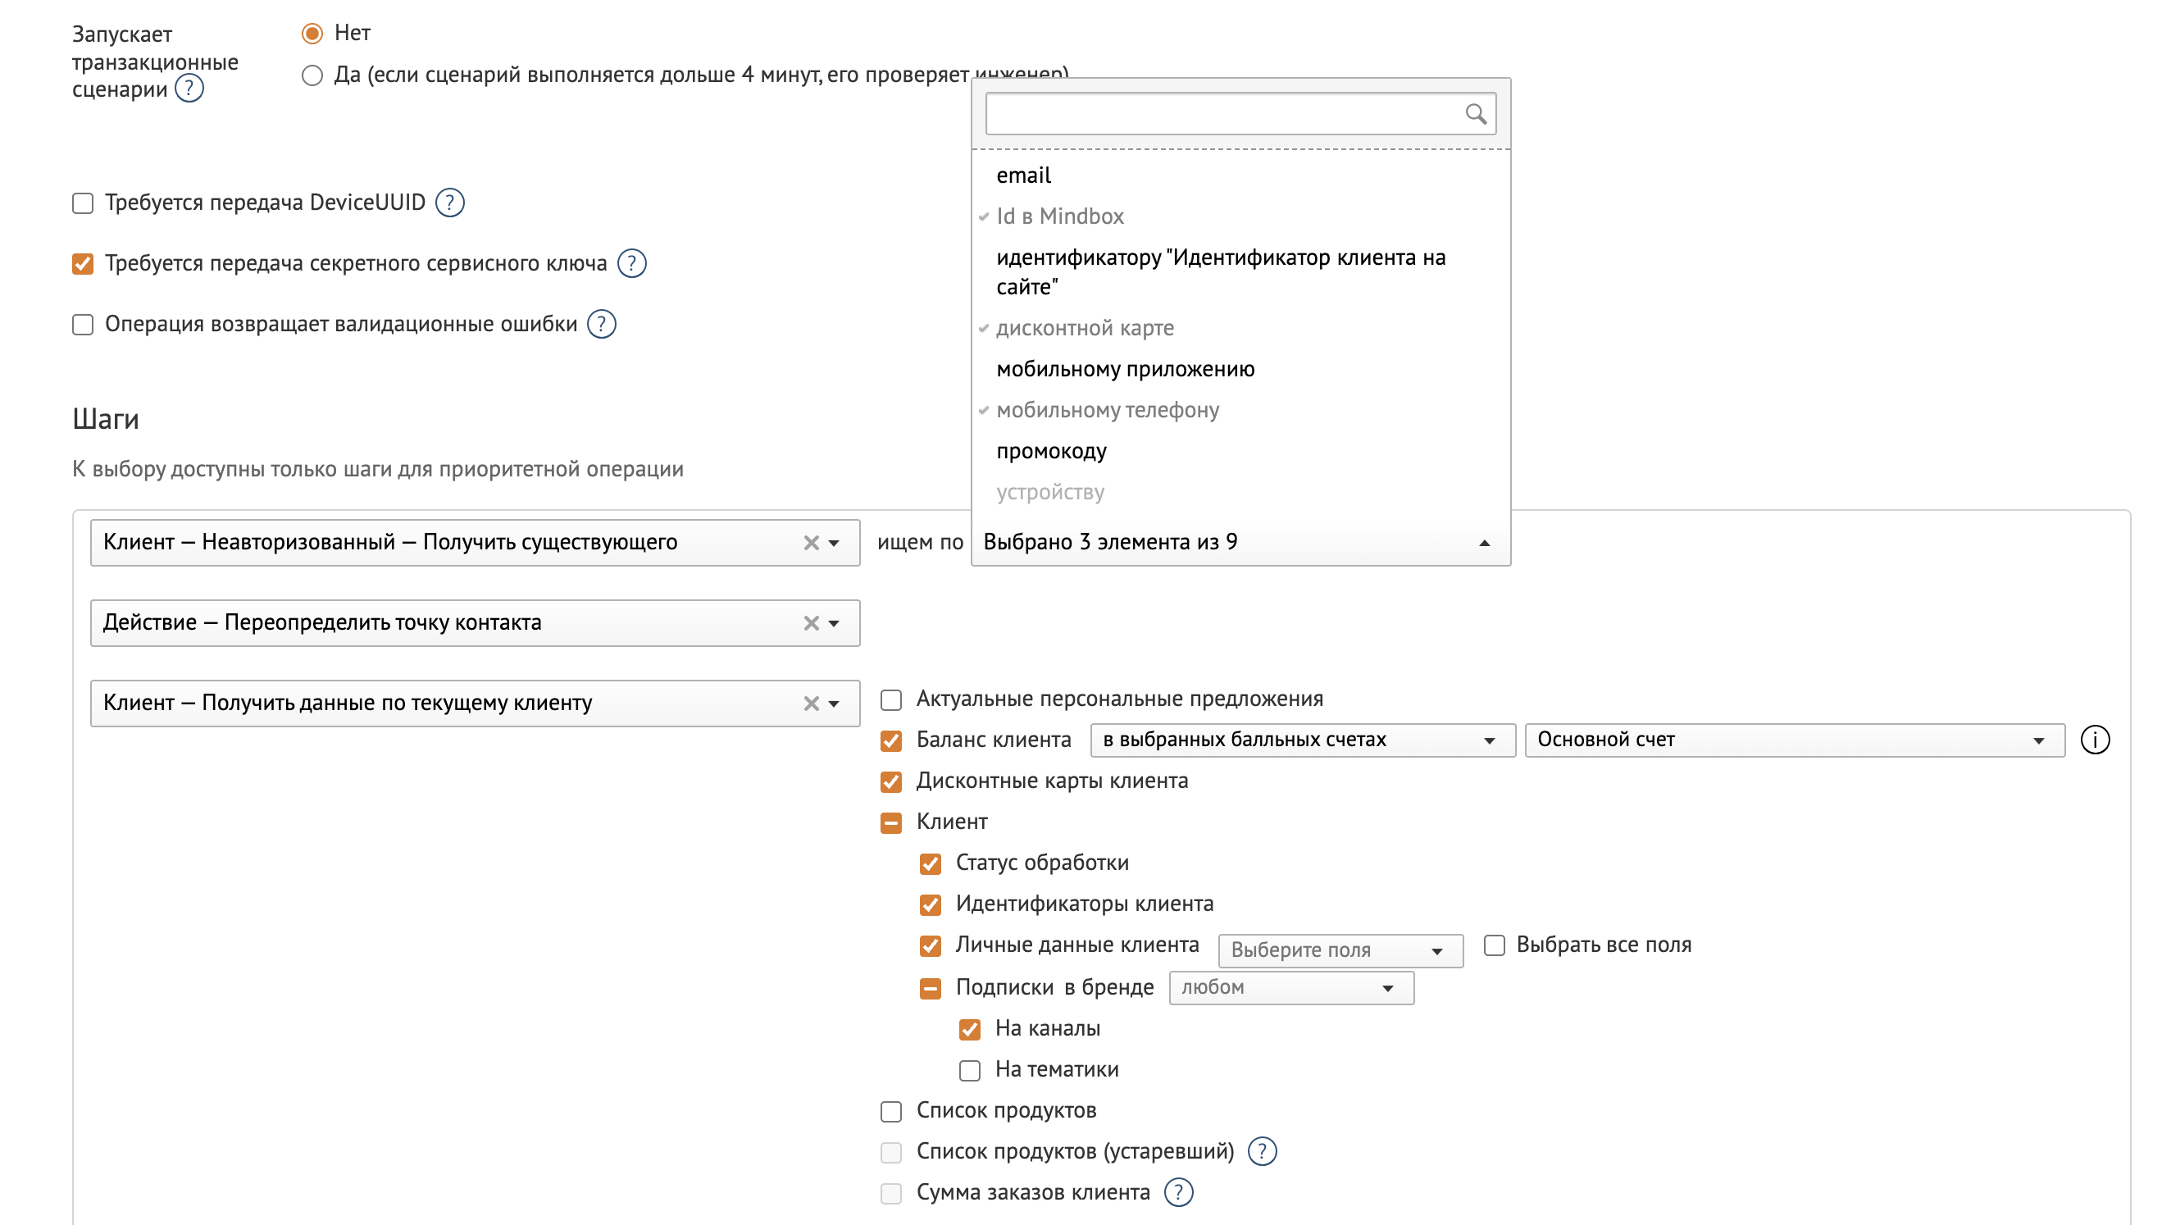This screenshot has width=2171, height=1225.
Task: Focus the search field in dropdown
Action: [1240, 114]
